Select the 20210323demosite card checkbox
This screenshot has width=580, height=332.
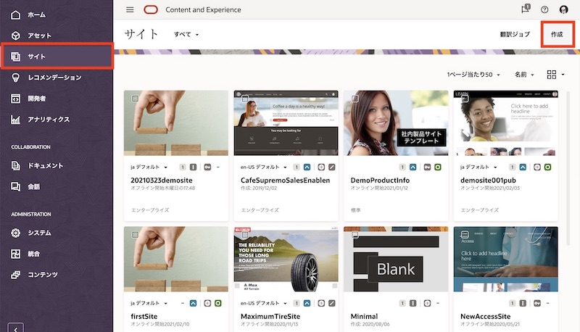coord(135,98)
